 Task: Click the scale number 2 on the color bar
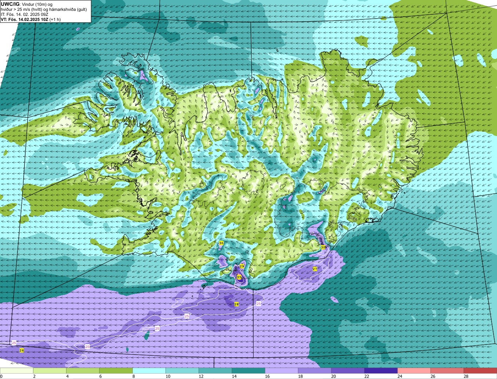[34, 376]
